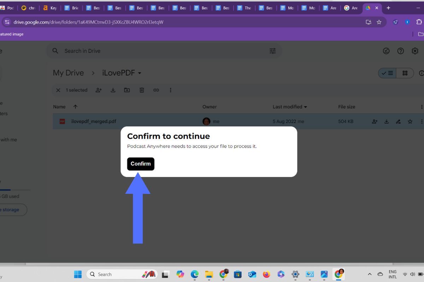Open the blue circular extension icon
This screenshot has width=424, height=282.
pyautogui.click(x=407, y=22)
